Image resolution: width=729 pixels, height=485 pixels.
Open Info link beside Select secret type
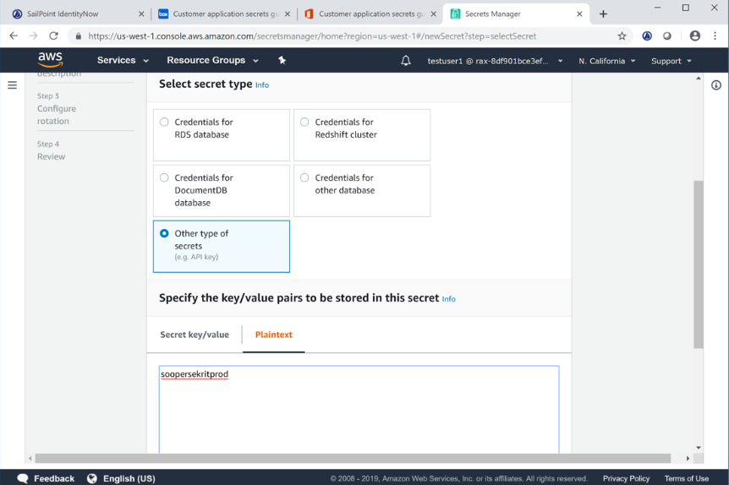262,85
